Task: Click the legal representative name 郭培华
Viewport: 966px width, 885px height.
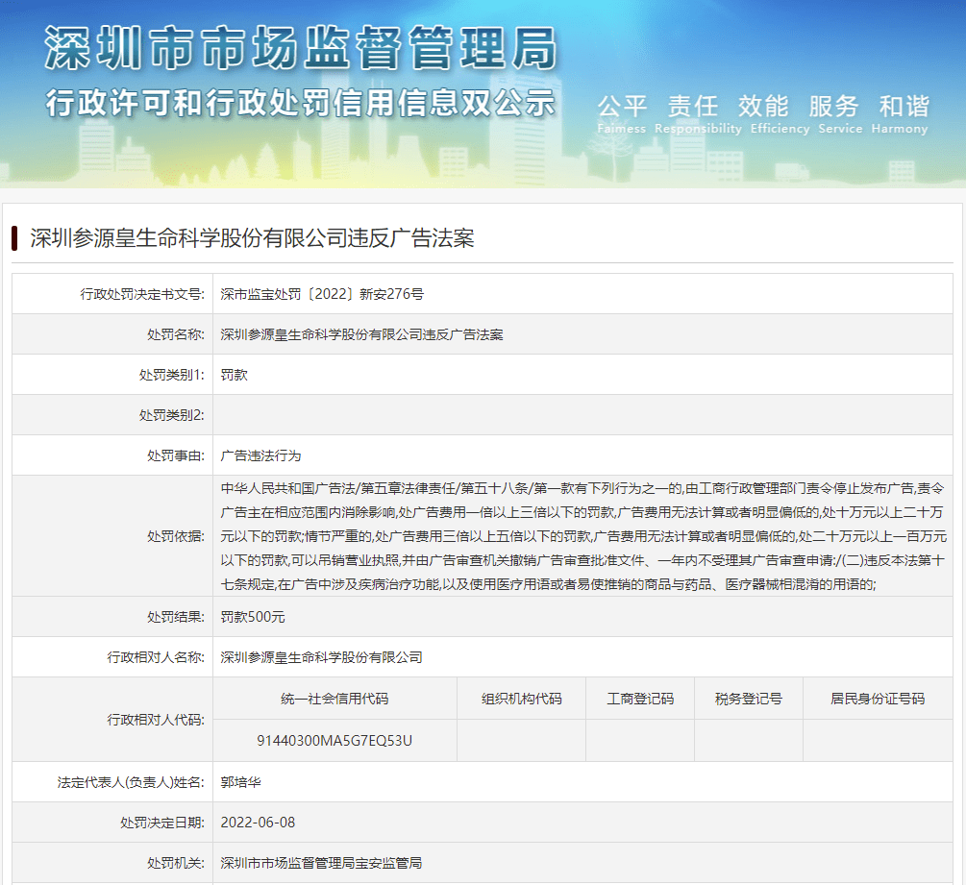Action: [x=240, y=782]
